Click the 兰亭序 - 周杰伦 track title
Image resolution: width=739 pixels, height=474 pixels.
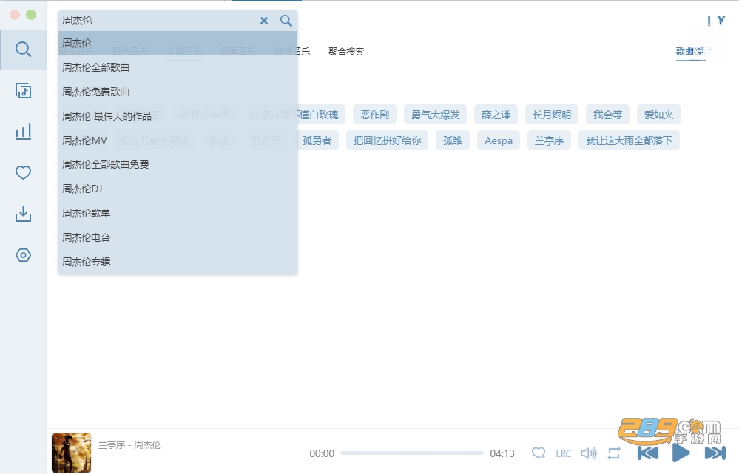[129, 444]
